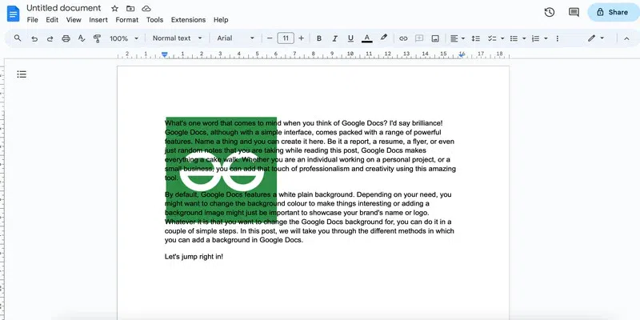Image resolution: width=640 pixels, height=320 pixels.
Task: Star the Untitled document
Action: pyautogui.click(x=114, y=8)
